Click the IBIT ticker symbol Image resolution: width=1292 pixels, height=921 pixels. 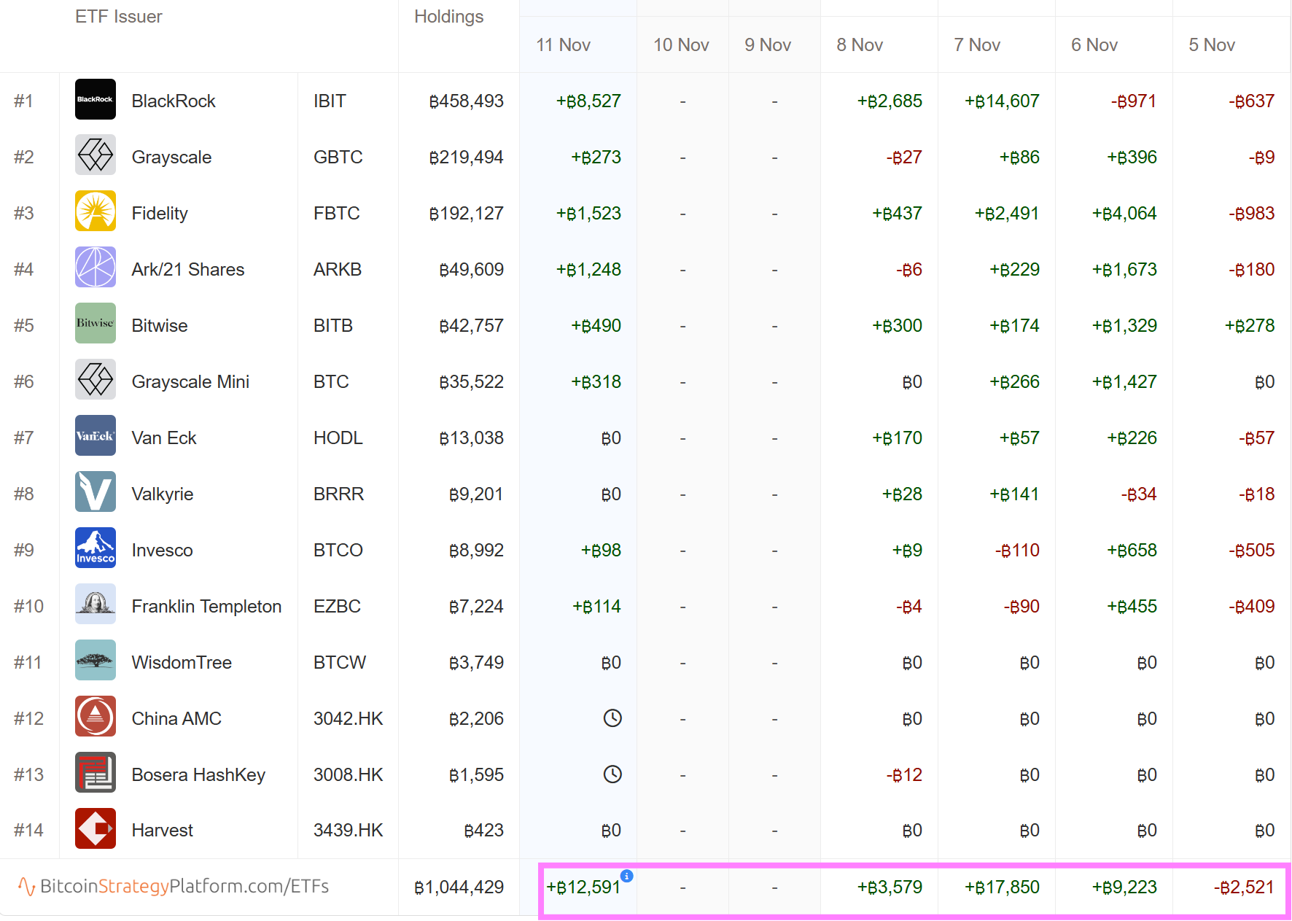click(x=330, y=101)
